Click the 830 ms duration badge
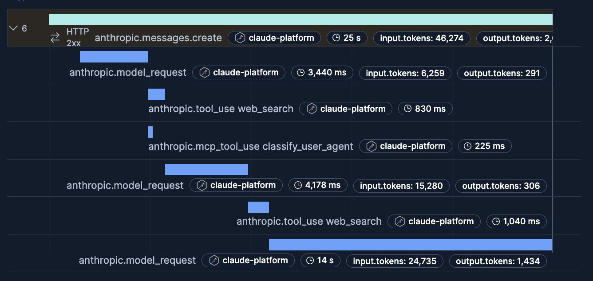The image size is (593, 281). [x=426, y=109]
